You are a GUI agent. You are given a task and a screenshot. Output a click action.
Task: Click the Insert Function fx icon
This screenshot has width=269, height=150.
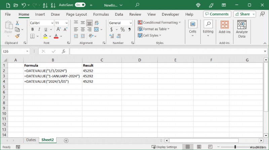coord(64,51)
